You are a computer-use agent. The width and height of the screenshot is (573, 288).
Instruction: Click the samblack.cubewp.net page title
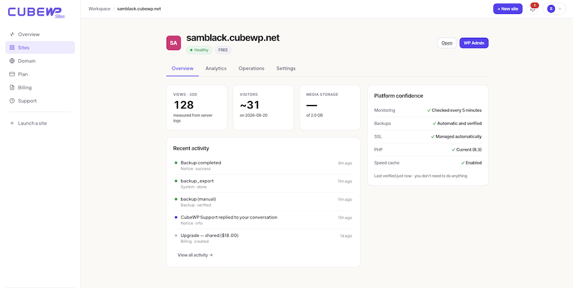[x=233, y=38]
